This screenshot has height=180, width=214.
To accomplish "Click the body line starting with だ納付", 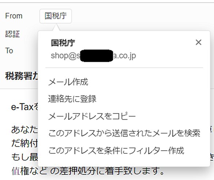I will click(24, 143).
